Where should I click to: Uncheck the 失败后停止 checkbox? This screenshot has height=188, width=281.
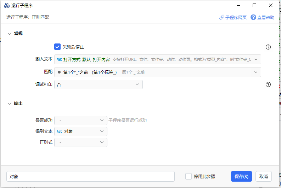[x=57, y=47]
